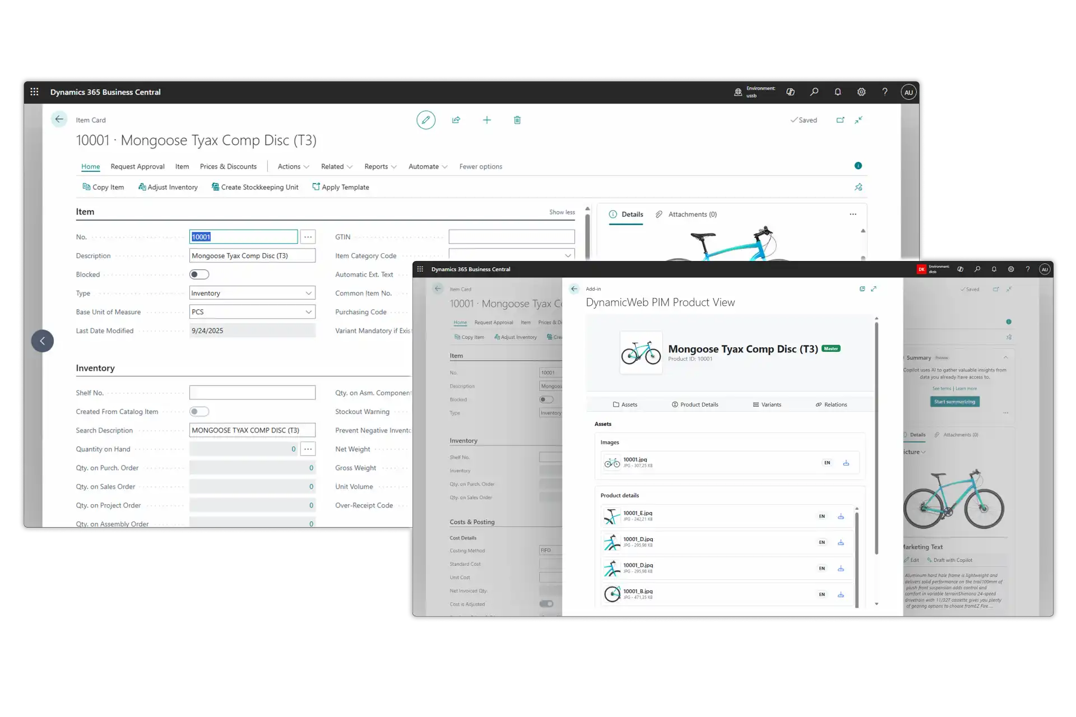Viewport: 1076px width, 717px height.
Task: Toggle Created From Catalog Item switch
Action: tap(199, 412)
